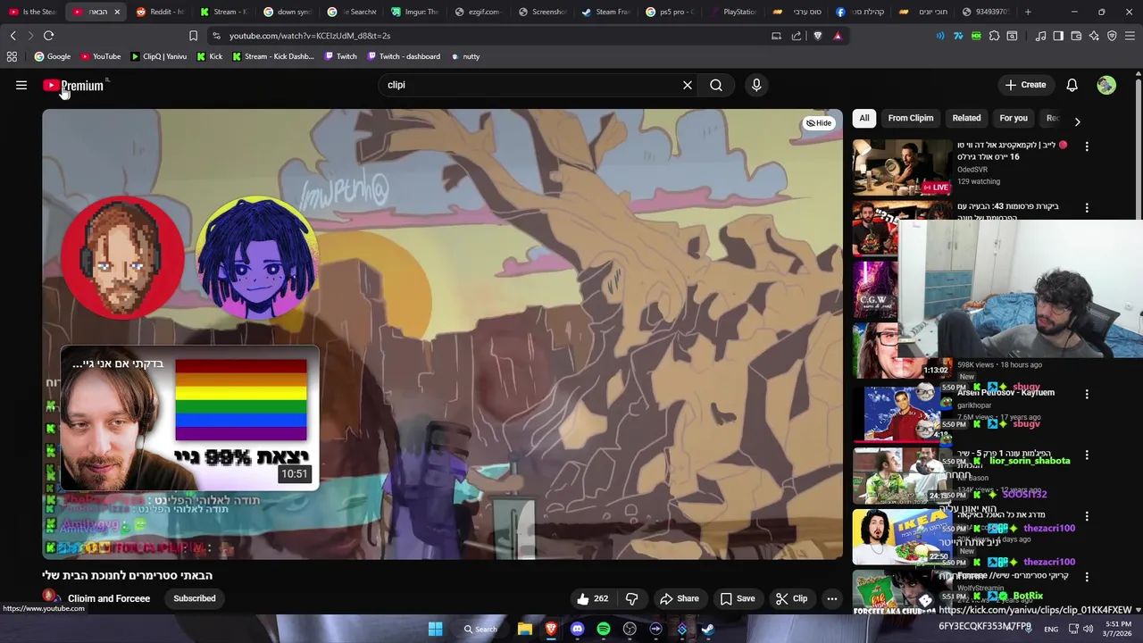The image size is (1143, 643).
Task: Open the 'Twitch - dashboard' bookmark
Action: pos(403,56)
